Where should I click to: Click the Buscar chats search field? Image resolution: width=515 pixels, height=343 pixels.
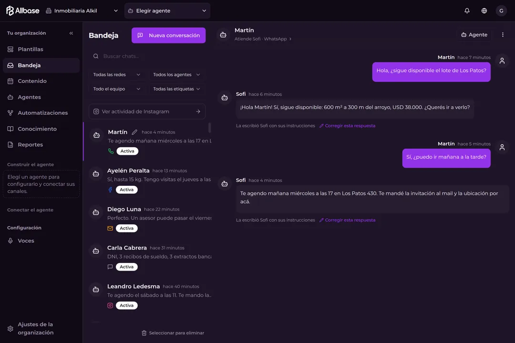[147, 56]
